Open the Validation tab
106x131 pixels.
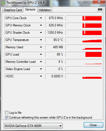(45, 10)
